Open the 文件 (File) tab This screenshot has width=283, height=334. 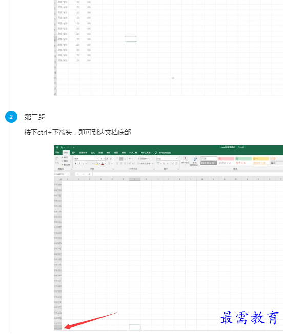click(x=57, y=153)
